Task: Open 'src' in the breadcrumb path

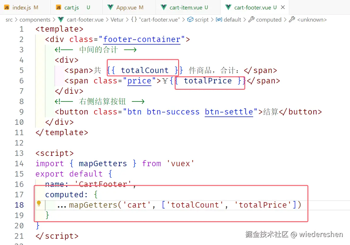Action: (9, 20)
